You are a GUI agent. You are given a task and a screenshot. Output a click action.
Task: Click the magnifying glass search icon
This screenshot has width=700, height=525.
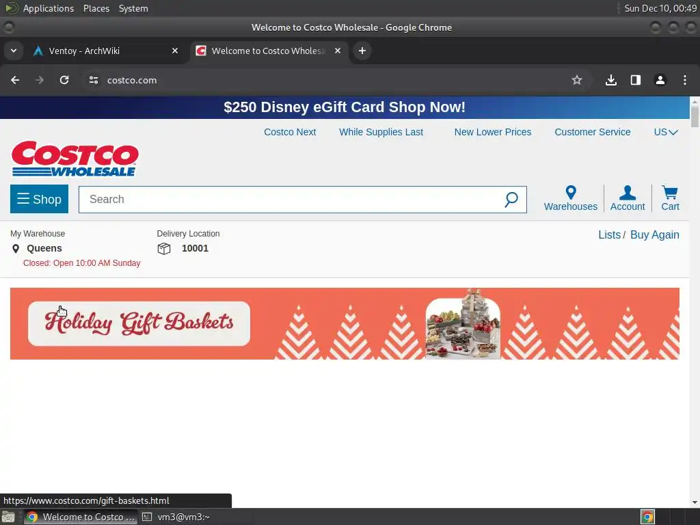[511, 200]
